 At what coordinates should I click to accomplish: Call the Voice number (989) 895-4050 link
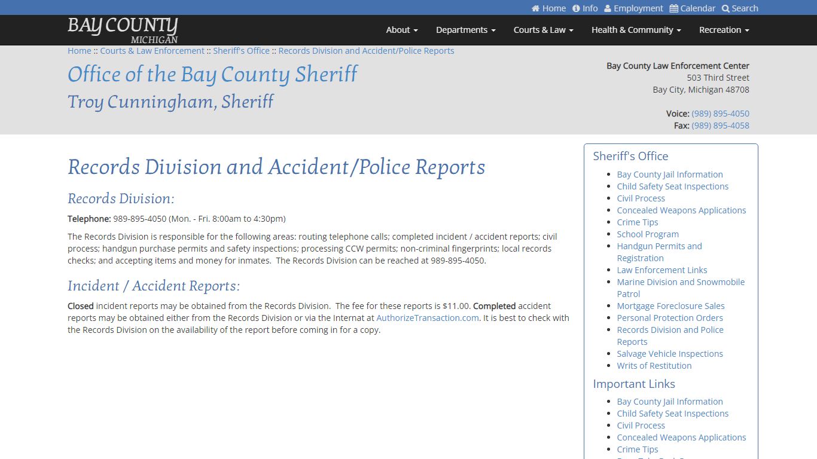pos(720,114)
